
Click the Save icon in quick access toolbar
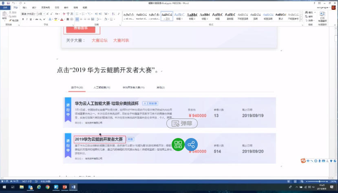pos(8,3)
